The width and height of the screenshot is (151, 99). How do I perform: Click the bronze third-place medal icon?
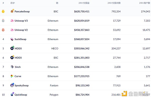click(x=3, y=30)
